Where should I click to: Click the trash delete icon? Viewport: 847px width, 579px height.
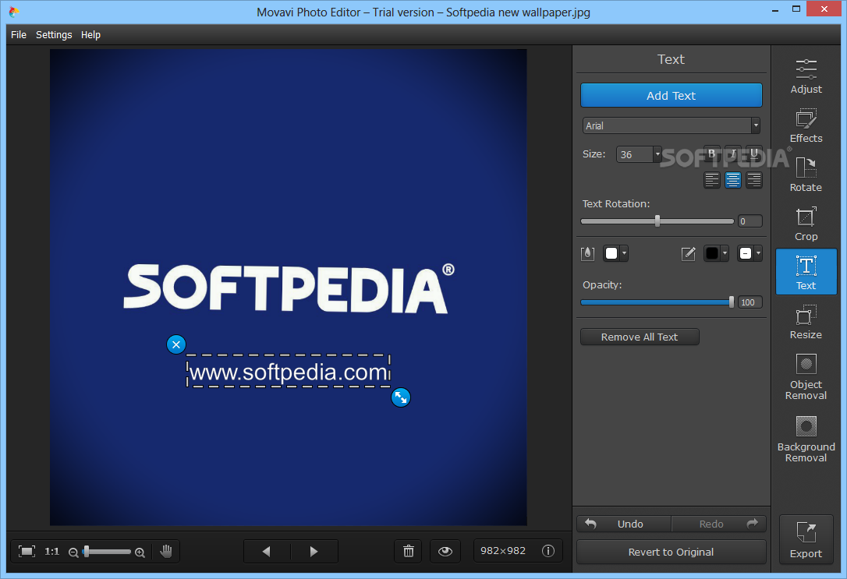409,551
